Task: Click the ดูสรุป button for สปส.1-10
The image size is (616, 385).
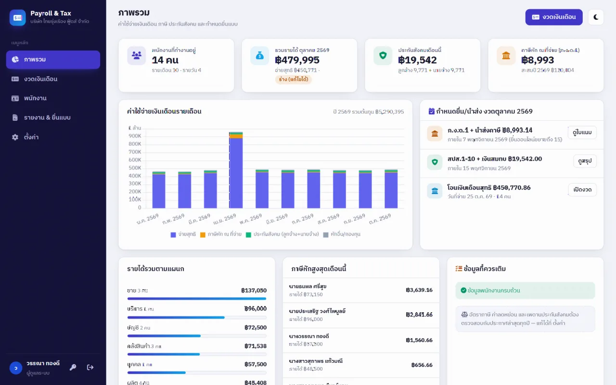Action: [x=585, y=161]
